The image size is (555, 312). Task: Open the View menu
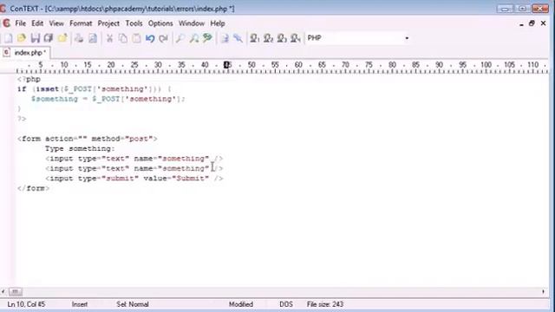coord(56,23)
